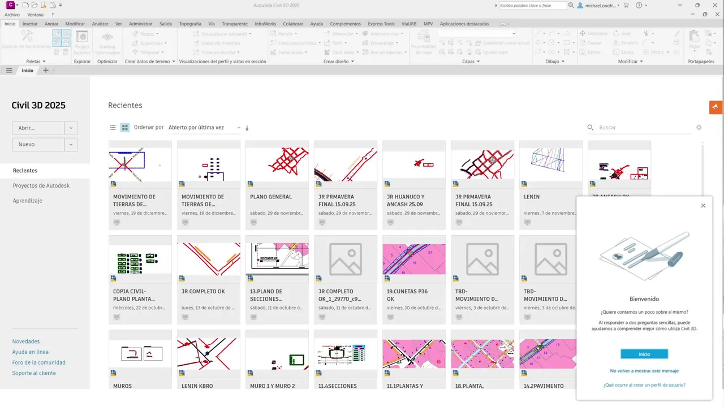Switch to the Insertar ribbon tab

click(30, 24)
